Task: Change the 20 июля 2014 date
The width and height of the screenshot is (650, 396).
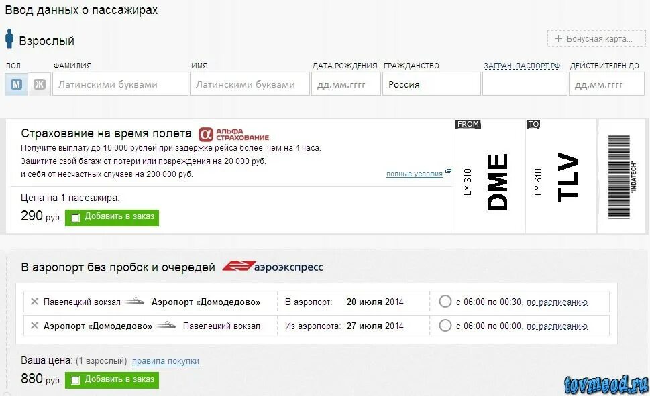Action: tap(375, 302)
